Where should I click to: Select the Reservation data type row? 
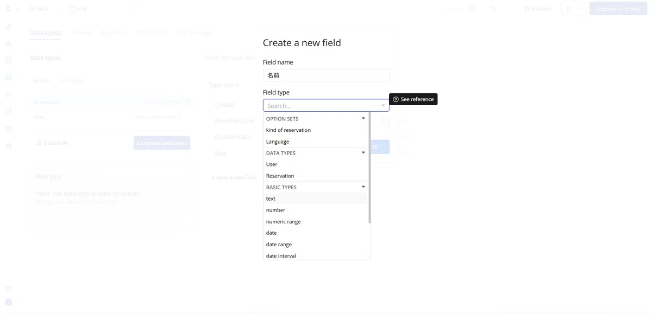(x=112, y=102)
